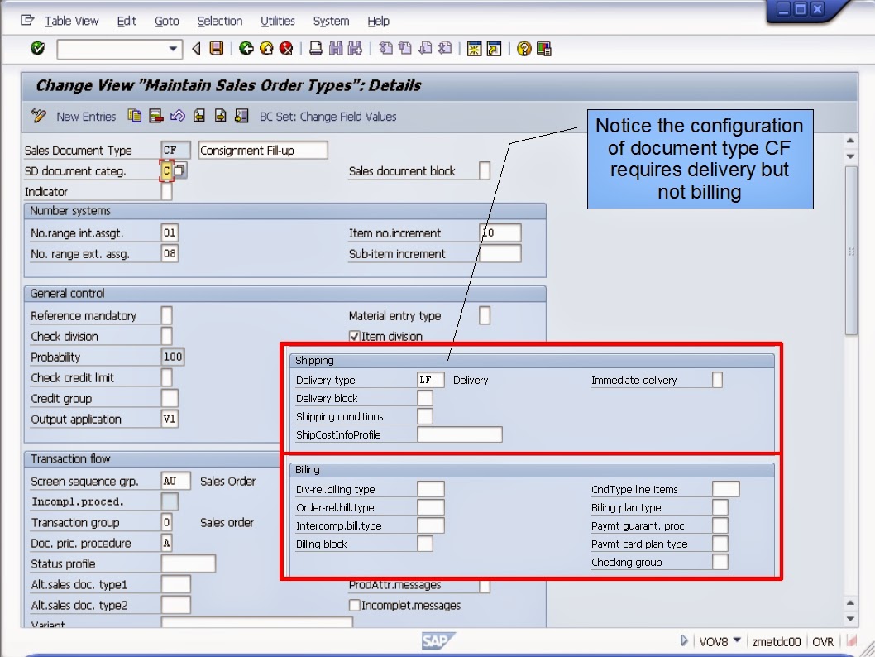Go to the next page icon
The width and height of the screenshot is (875, 657).
(425, 49)
